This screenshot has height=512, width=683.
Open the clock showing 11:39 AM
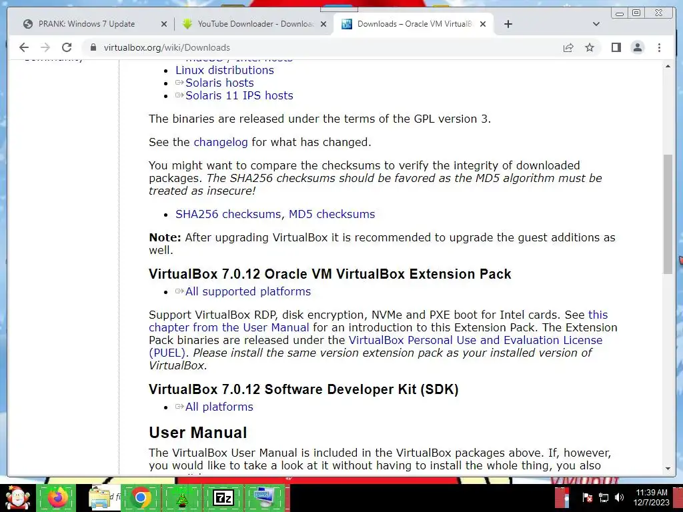tap(651, 497)
